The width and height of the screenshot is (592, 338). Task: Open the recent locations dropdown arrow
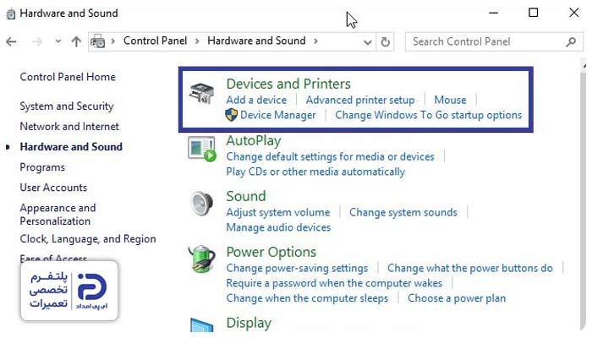tap(58, 41)
